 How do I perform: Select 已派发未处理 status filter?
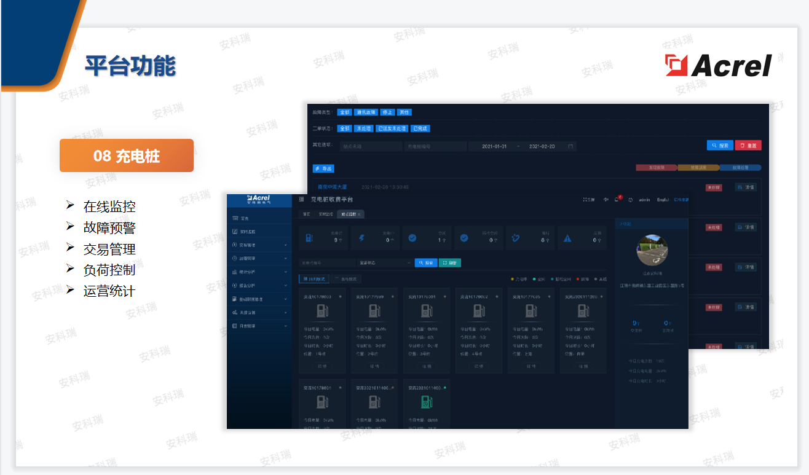click(x=392, y=128)
